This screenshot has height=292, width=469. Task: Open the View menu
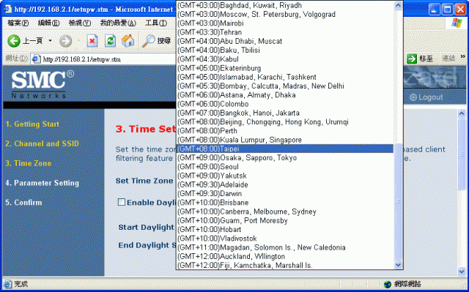[80, 23]
